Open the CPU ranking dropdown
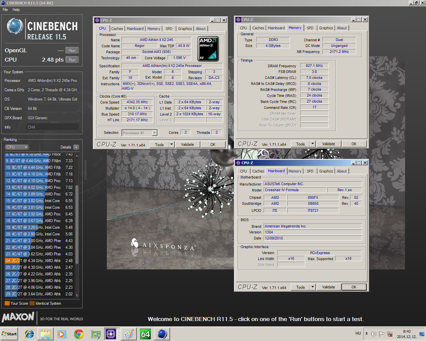Screen dimensions: 426x341 (x=17, y=147)
